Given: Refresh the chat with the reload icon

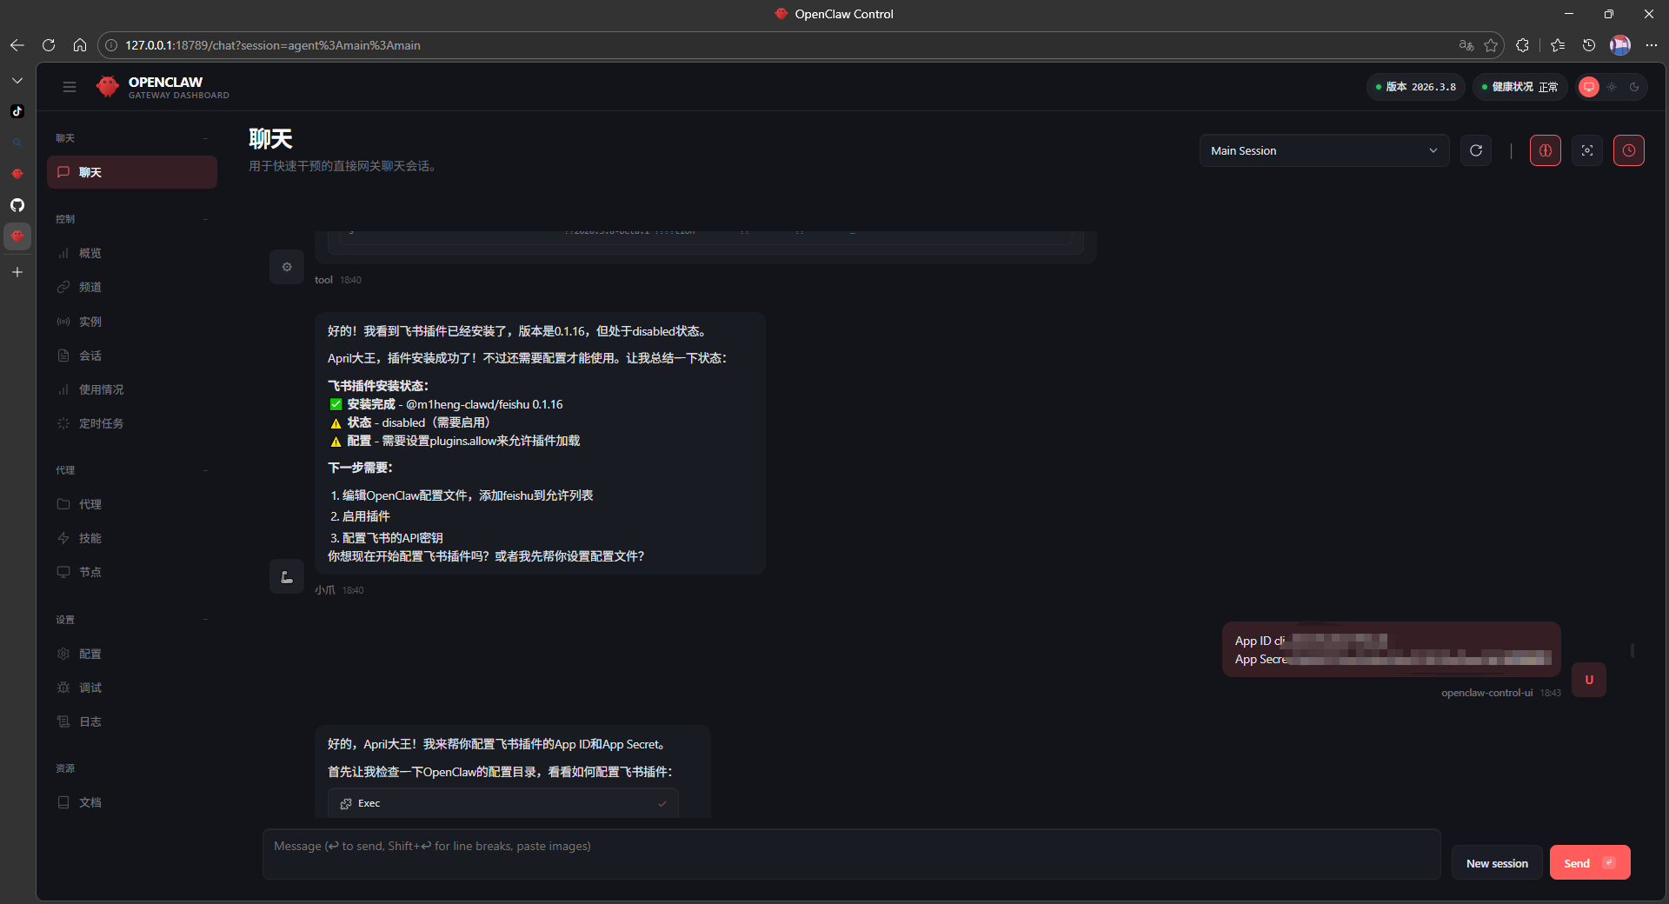Looking at the screenshot, I should point(1476,150).
